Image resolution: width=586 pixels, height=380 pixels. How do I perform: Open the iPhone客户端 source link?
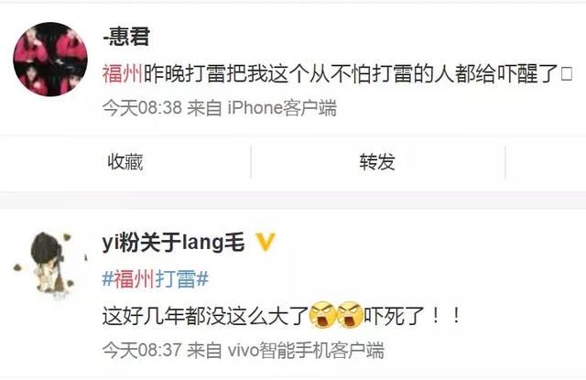[282, 108]
